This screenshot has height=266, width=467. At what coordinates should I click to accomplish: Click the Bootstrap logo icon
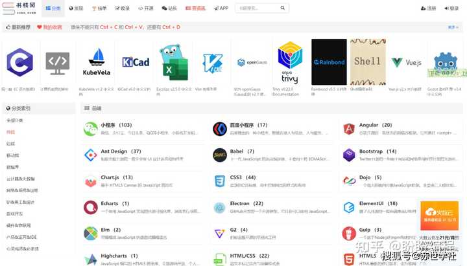point(349,155)
